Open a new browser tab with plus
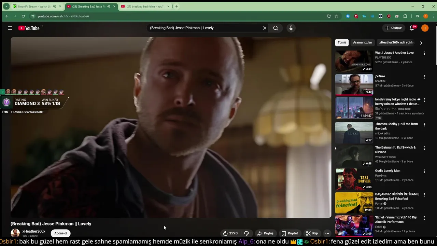 tap(177, 6)
